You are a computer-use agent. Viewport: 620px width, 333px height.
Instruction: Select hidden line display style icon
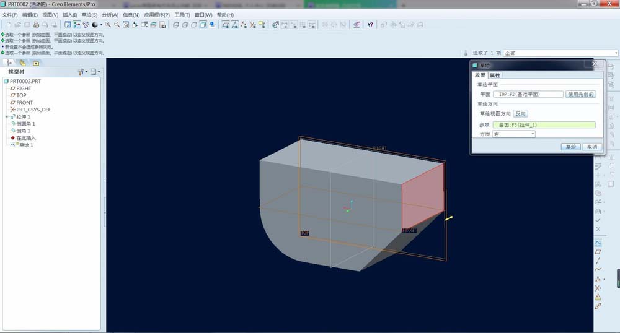(185, 25)
